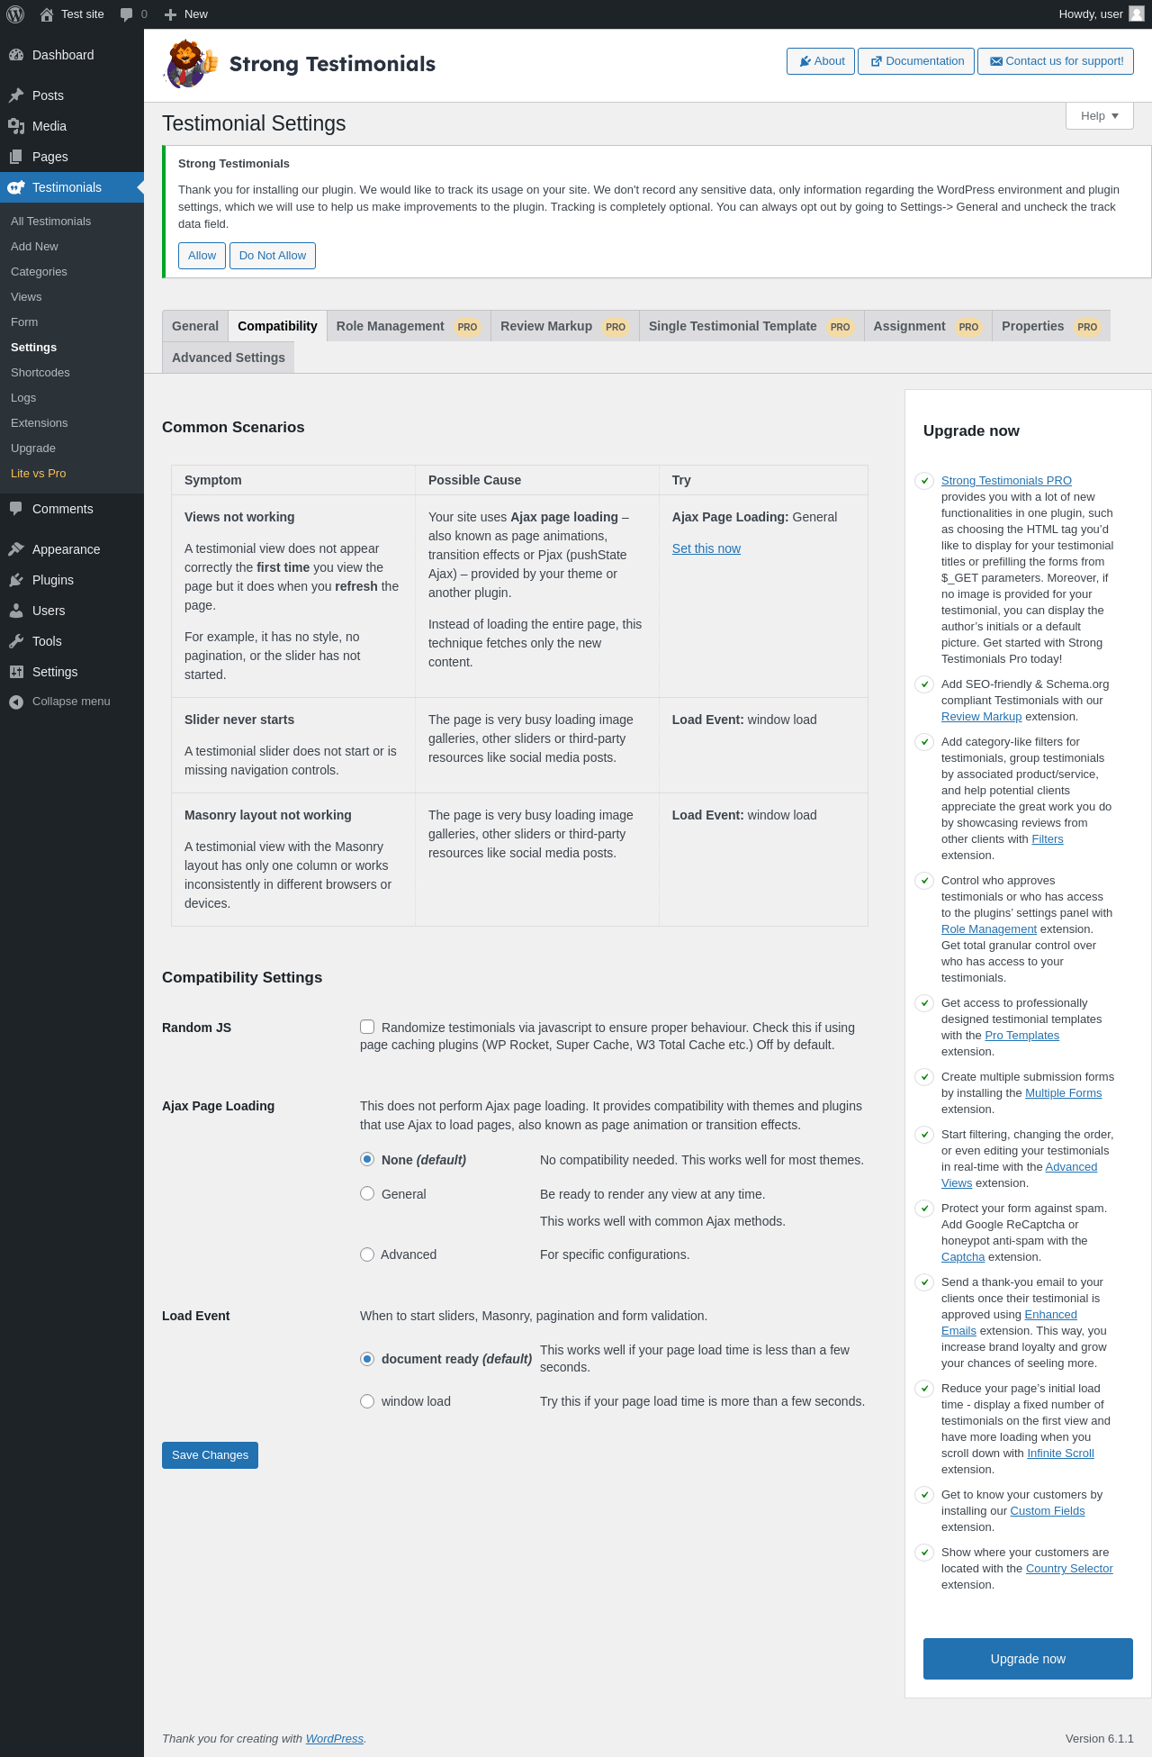Open the New content menu in admin bar

[186, 14]
